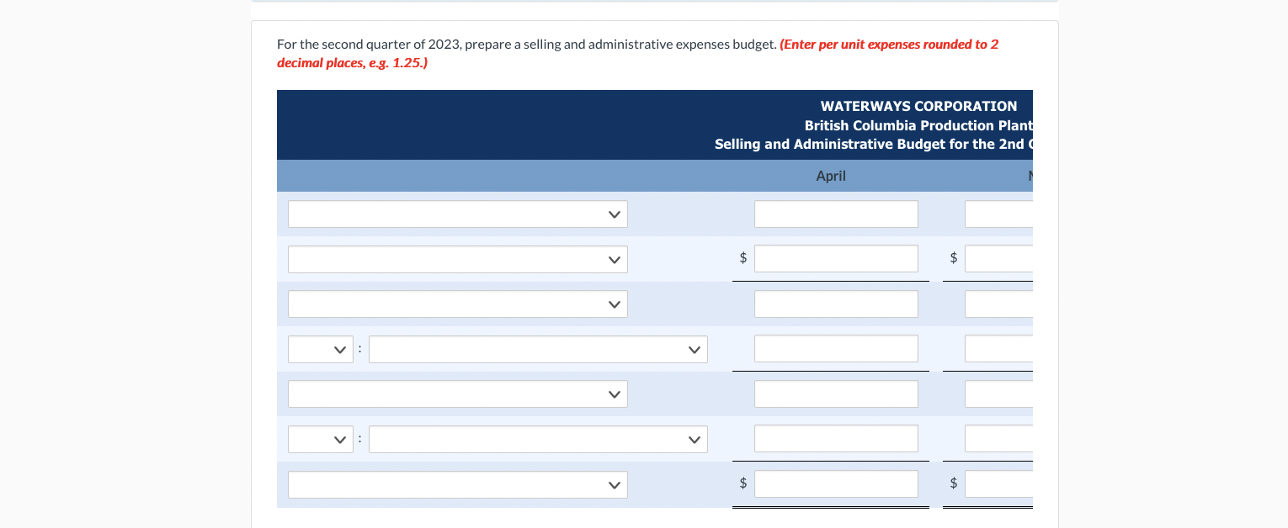The width and height of the screenshot is (1288, 528).
Task: Select the April input box in the third row
Action: [836, 304]
